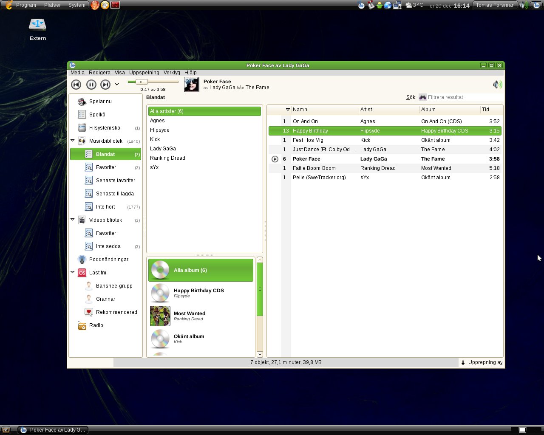Viewport: 544px width, 435px height.
Task: Open the Hjälp menu
Action: pos(190,73)
